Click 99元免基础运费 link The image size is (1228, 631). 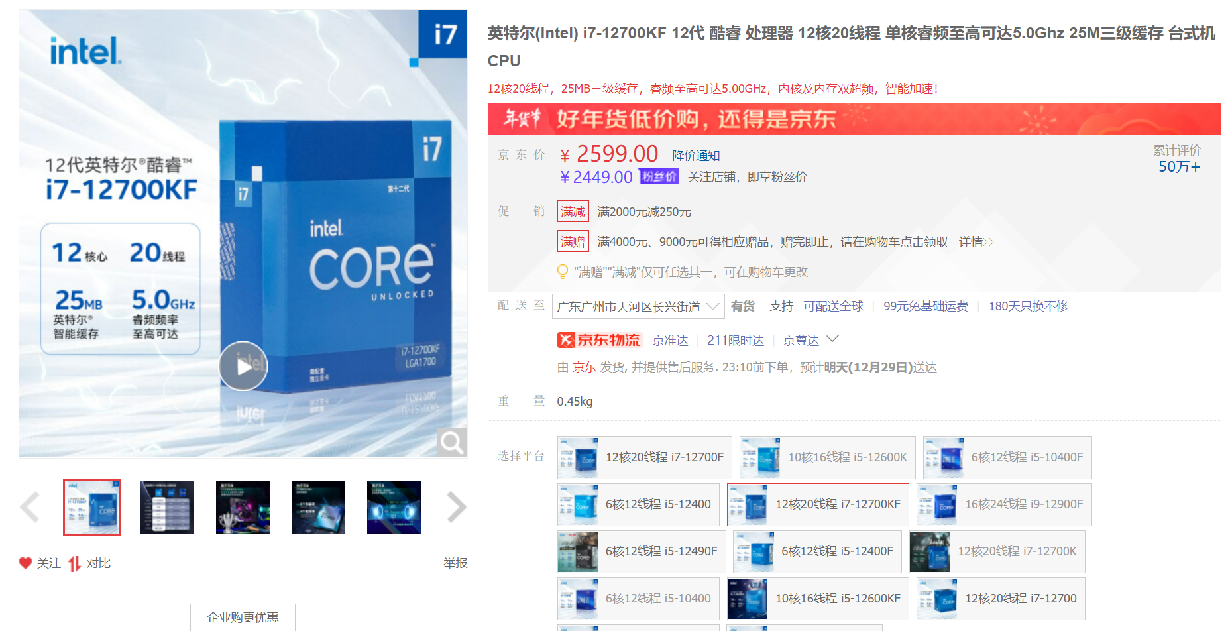tap(925, 306)
